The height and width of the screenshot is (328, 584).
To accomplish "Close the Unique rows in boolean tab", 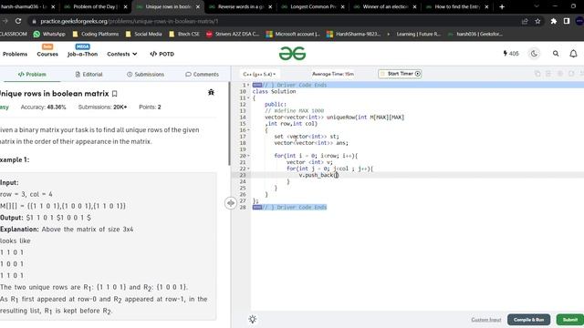I will click(198, 6).
